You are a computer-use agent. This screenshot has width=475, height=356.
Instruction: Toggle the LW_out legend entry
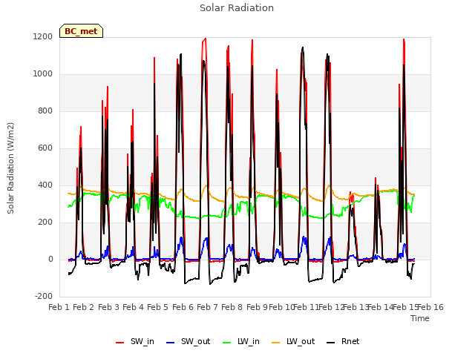click(x=293, y=342)
